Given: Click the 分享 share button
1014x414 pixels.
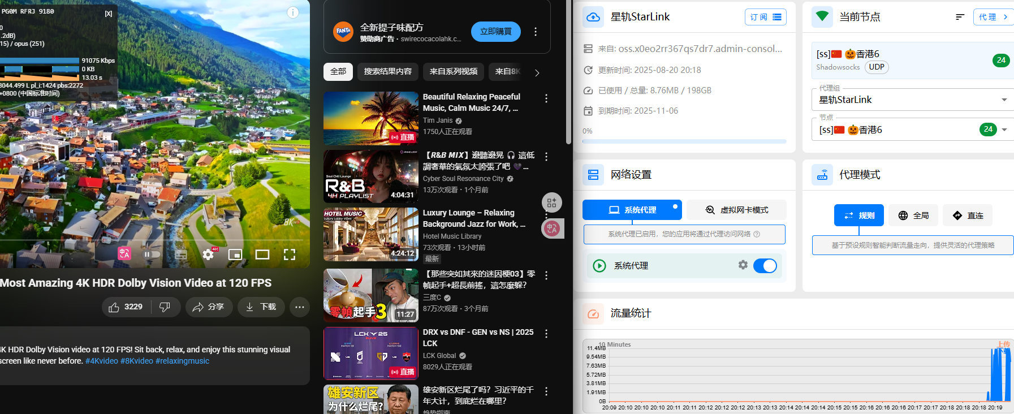Looking at the screenshot, I should point(209,307).
